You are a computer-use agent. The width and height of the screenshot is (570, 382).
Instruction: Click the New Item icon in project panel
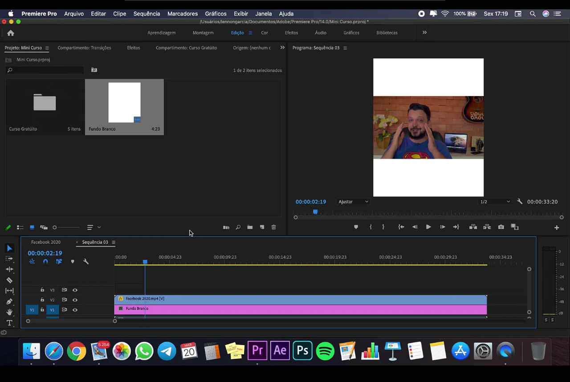point(262,228)
